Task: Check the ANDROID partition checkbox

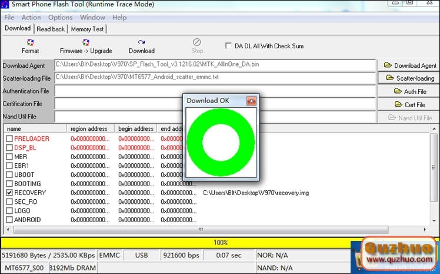Action: pos(9,220)
